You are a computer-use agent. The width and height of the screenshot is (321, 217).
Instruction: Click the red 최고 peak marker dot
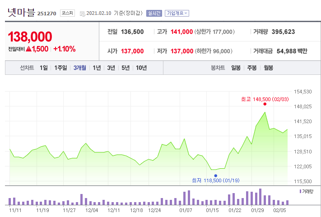265,104
